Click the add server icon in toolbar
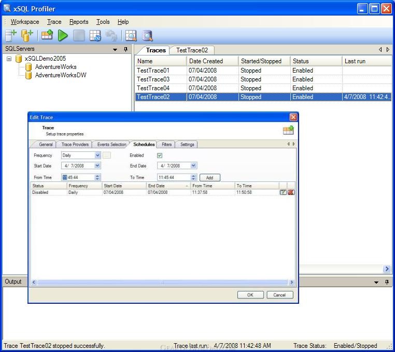395x352 pixels. [11, 36]
